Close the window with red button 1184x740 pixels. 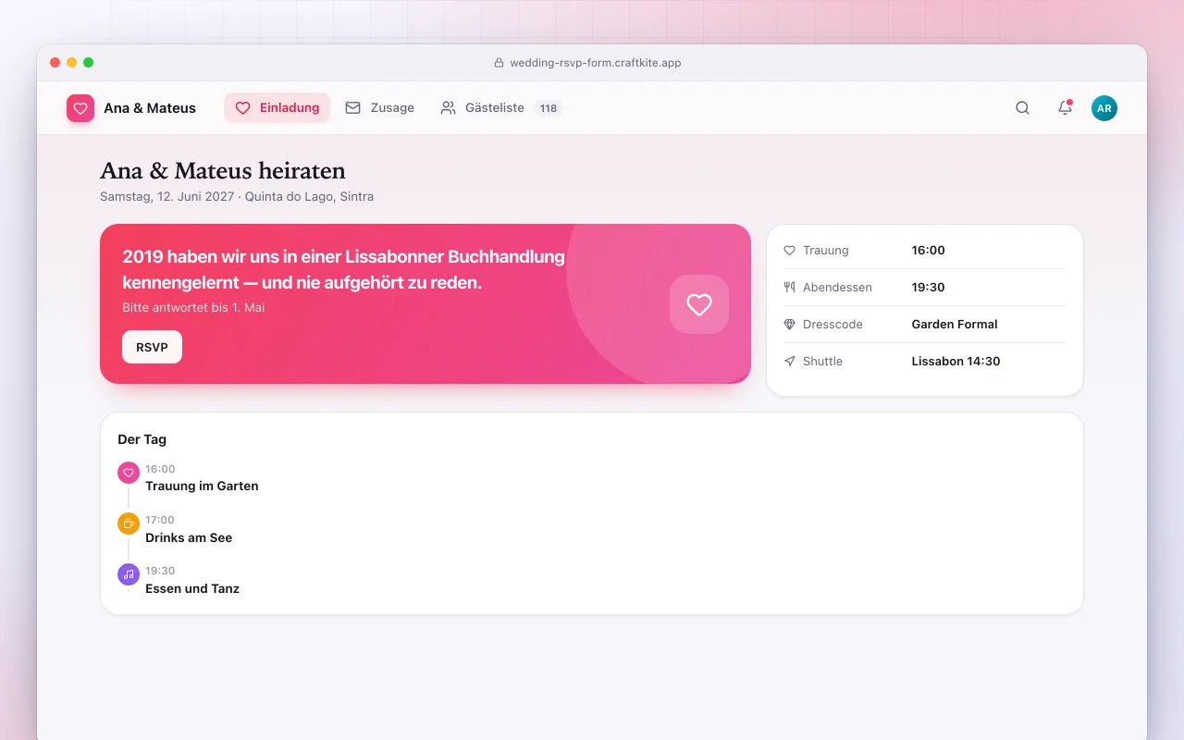[x=55, y=63]
